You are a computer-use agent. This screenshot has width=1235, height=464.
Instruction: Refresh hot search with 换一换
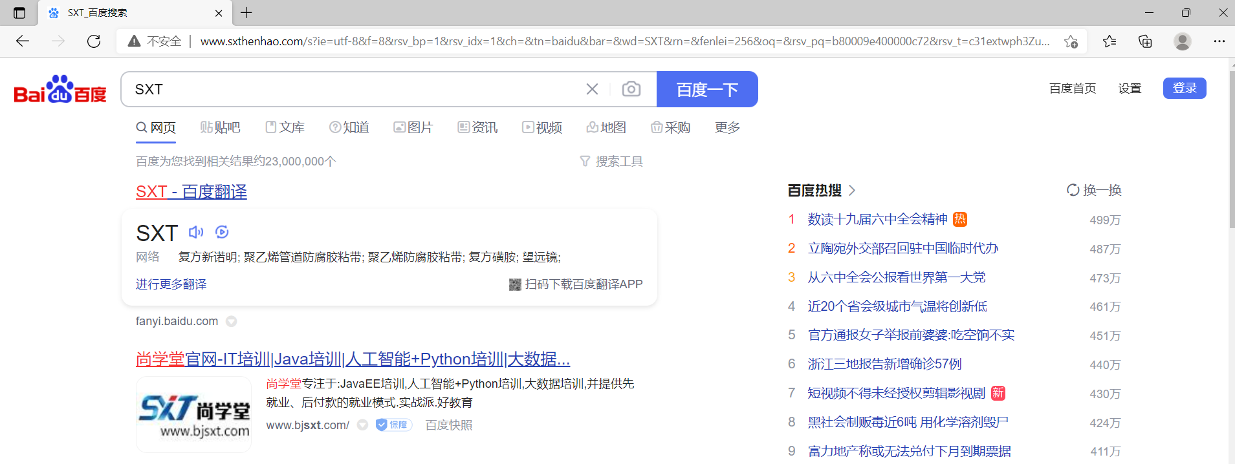point(1094,190)
